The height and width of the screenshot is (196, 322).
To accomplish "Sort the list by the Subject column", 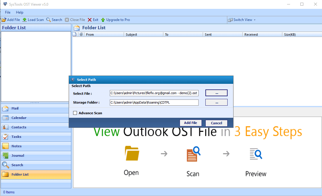I will click(144, 35).
